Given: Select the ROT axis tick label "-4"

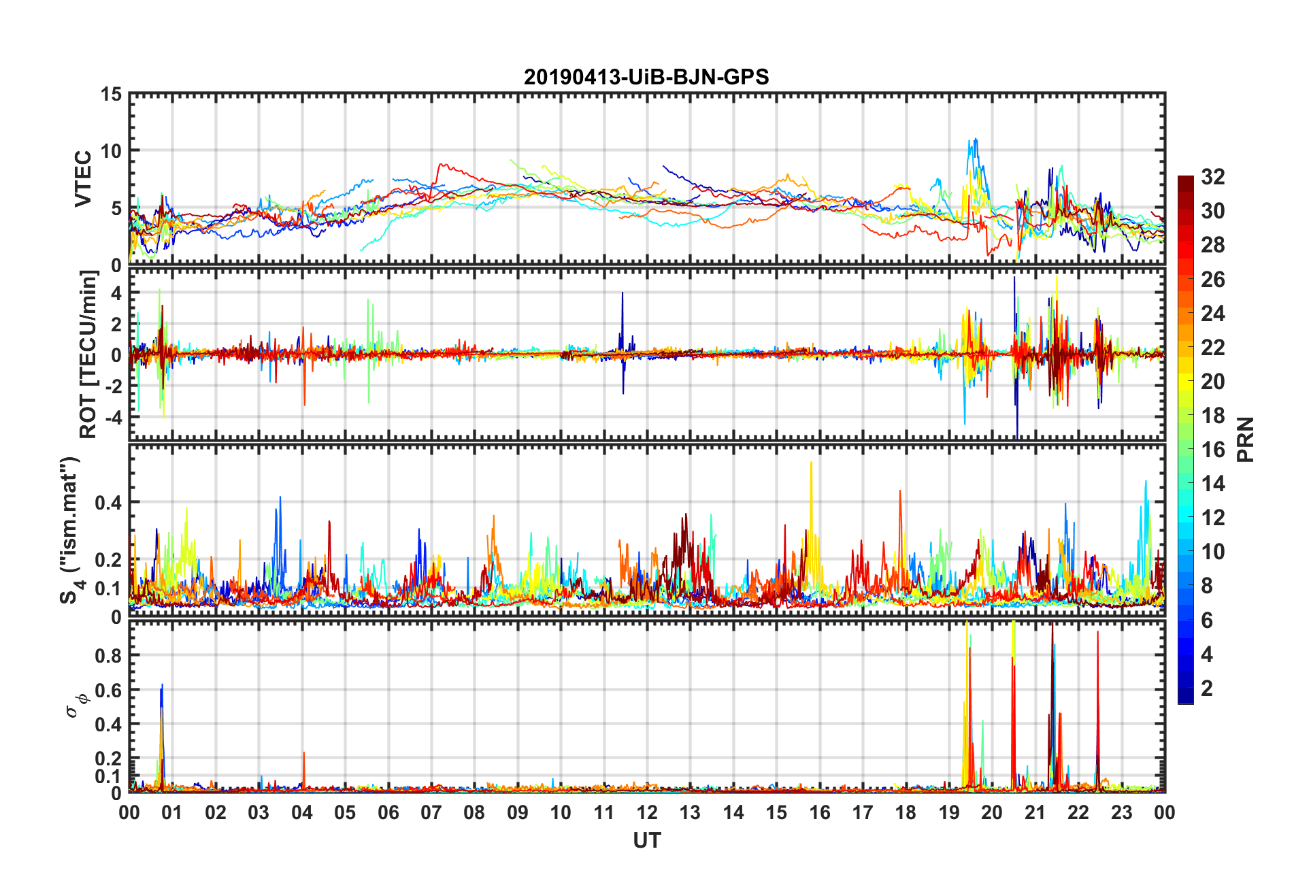Looking at the screenshot, I should 113,416.
